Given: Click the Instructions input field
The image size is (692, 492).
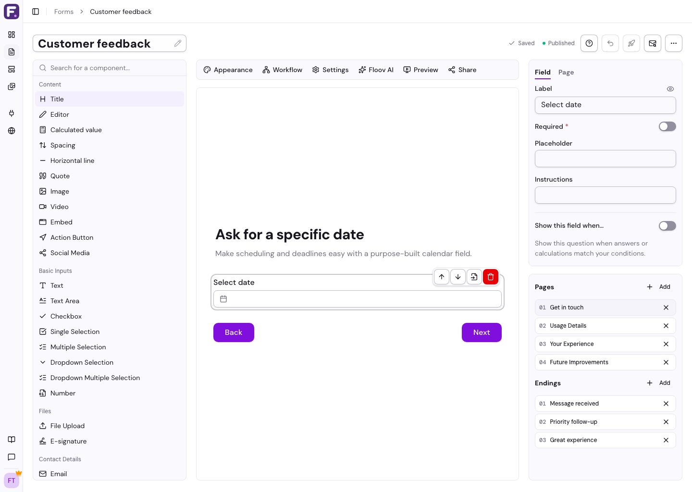Looking at the screenshot, I should (x=605, y=195).
